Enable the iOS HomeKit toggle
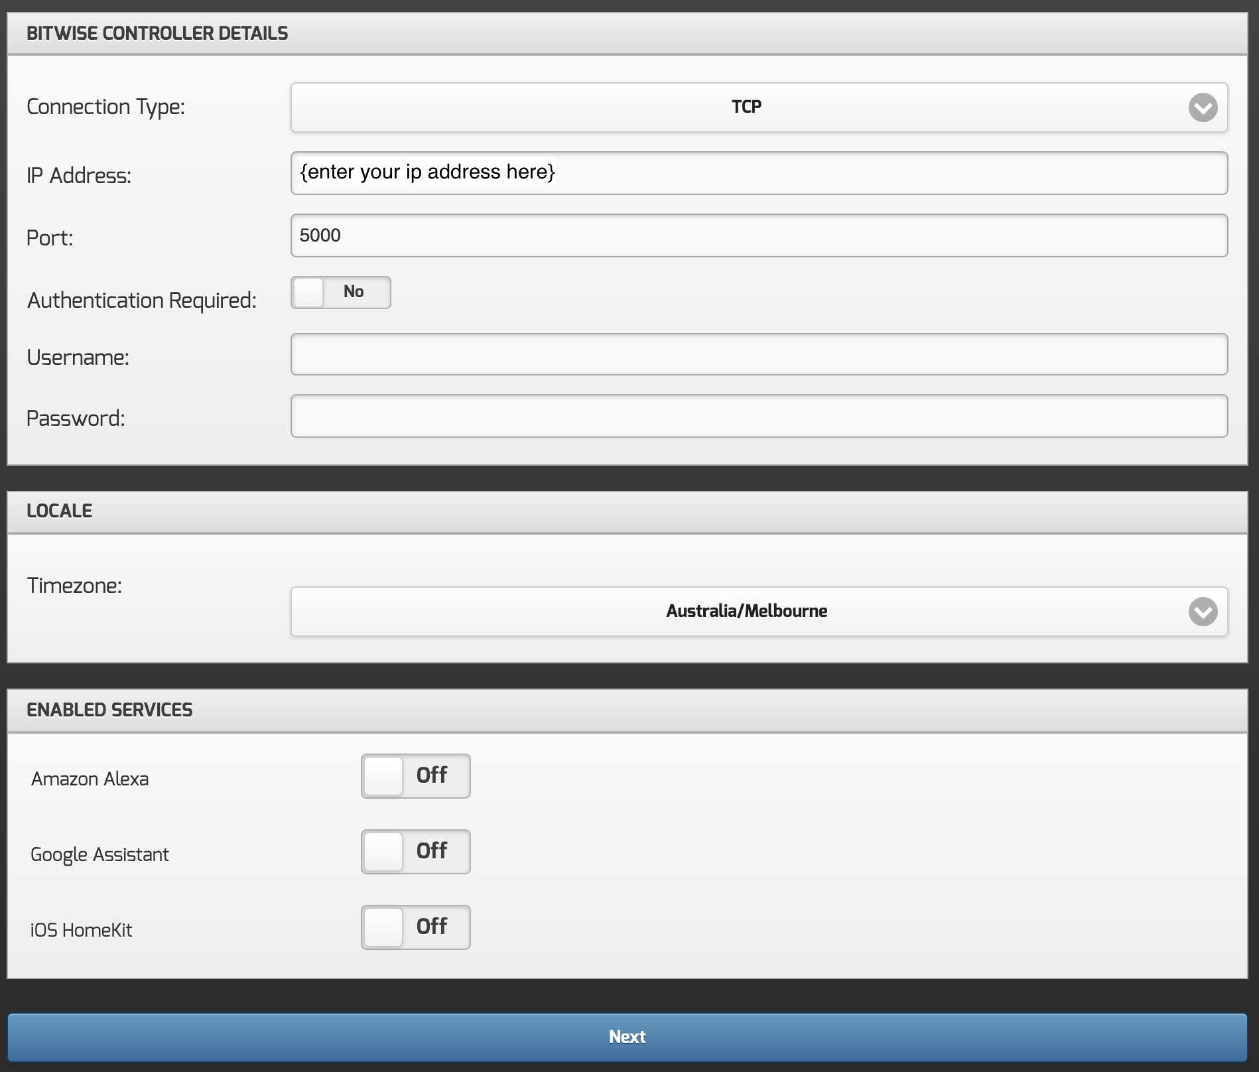 (x=415, y=927)
